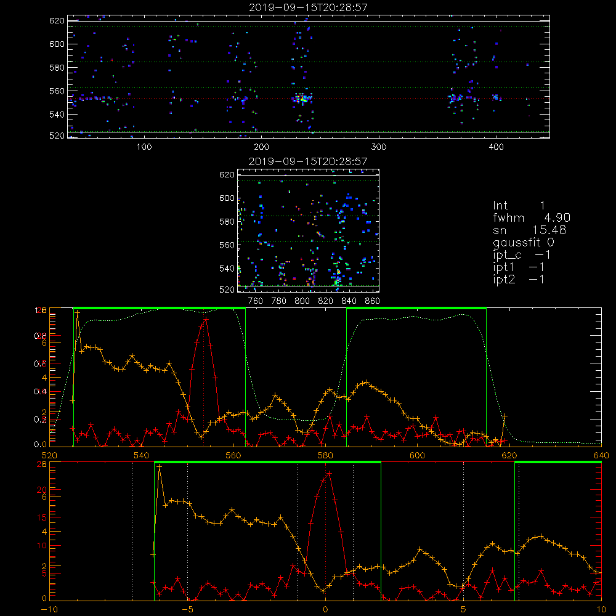Click red y-axis label 20 on the bottom plot
The image size is (616, 616).
coord(42,490)
